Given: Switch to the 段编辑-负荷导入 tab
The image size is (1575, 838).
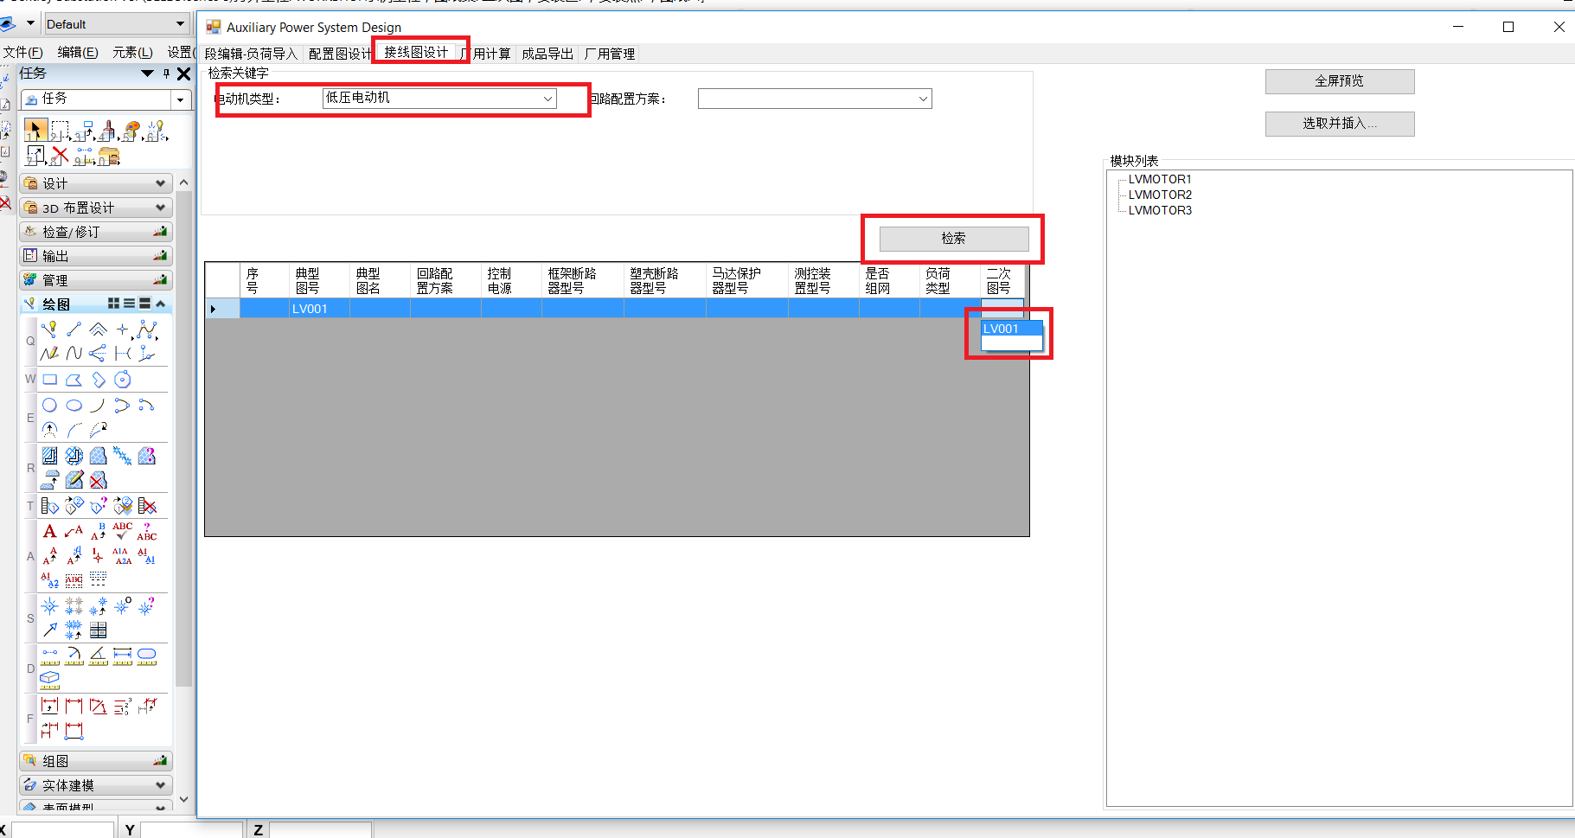Looking at the screenshot, I should (x=251, y=54).
